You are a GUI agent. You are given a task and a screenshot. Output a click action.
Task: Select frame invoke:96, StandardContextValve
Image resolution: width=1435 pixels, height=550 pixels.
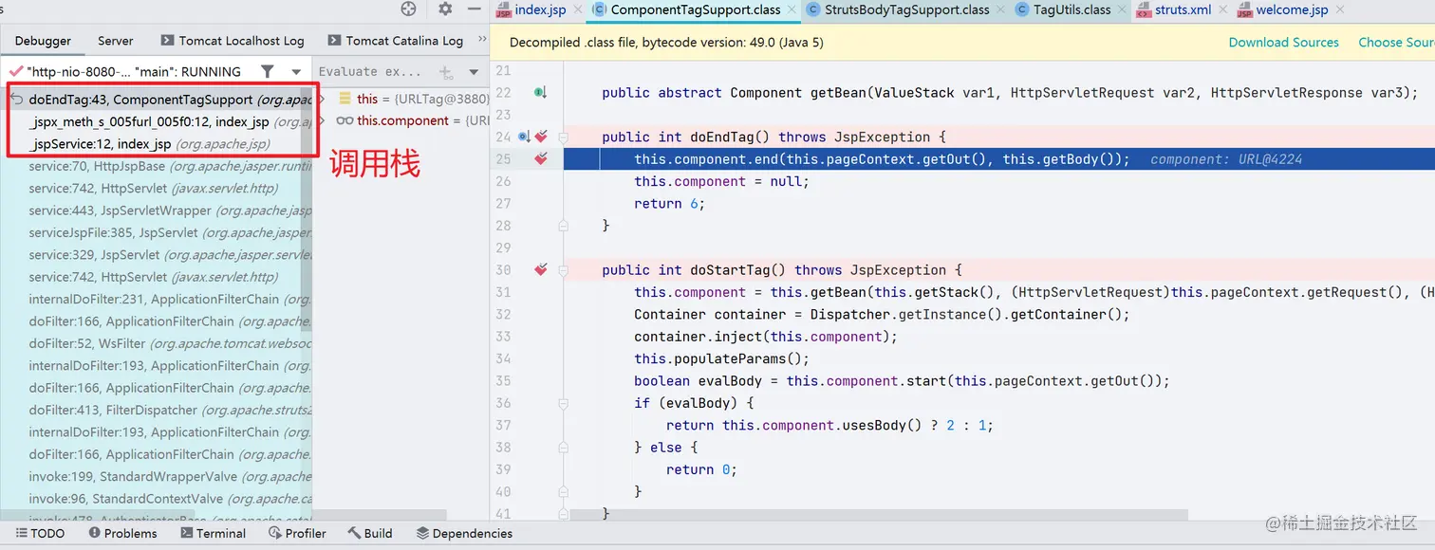[x=156, y=499]
